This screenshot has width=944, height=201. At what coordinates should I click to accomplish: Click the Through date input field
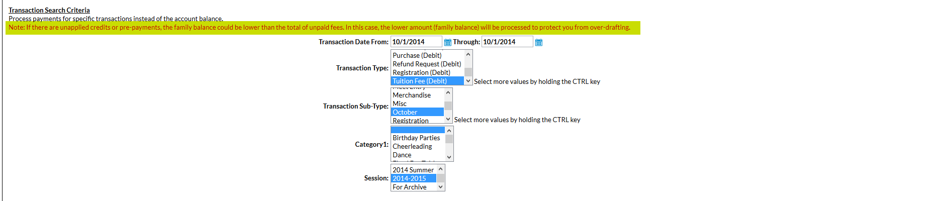[507, 42]
